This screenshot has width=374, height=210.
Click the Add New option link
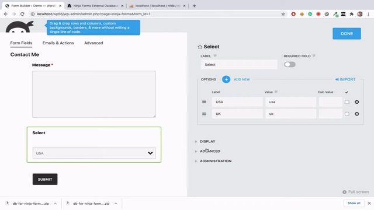tap(241, 79)
